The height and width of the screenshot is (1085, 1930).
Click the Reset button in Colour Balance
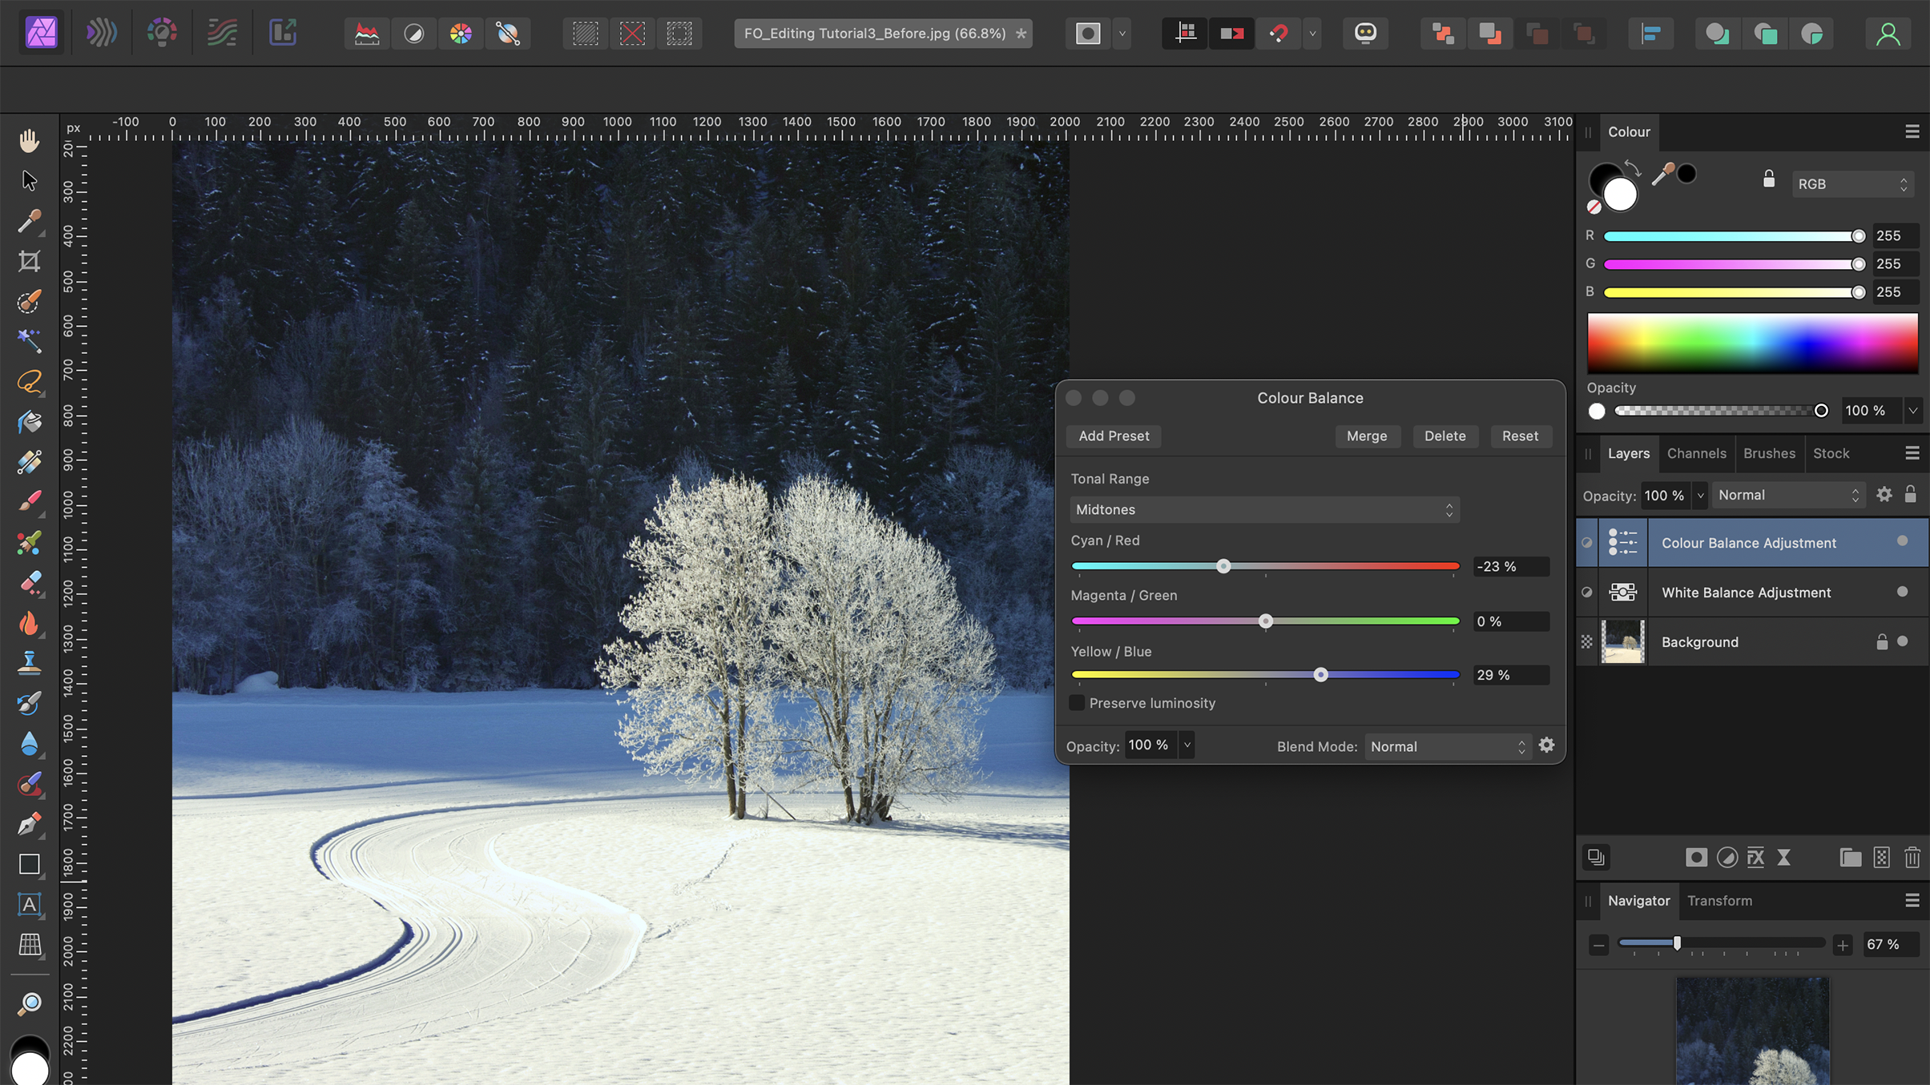(1519, 436)
